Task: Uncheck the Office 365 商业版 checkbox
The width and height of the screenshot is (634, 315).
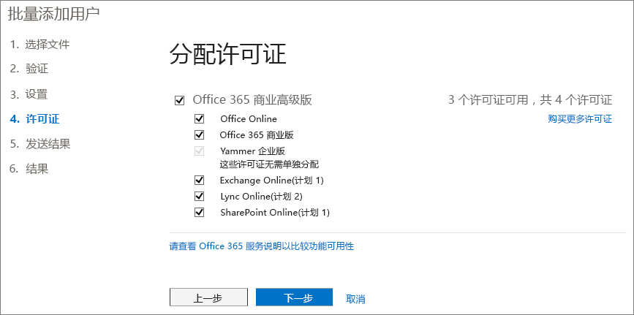Action: [199, 134]
